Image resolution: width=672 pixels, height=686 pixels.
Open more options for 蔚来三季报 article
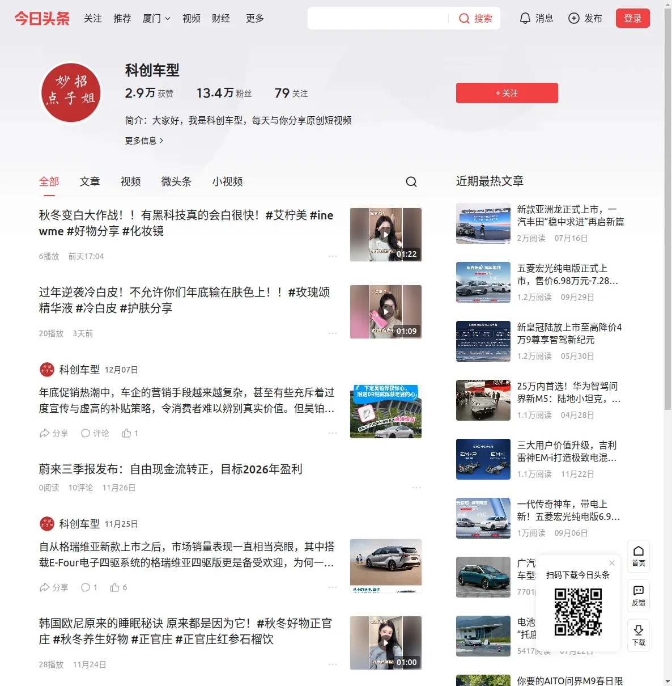(416, 488)
